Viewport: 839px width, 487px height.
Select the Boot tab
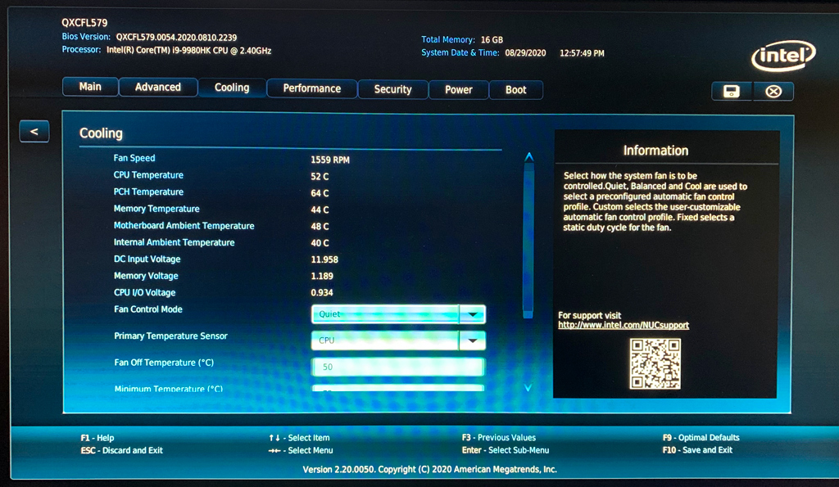515,89
